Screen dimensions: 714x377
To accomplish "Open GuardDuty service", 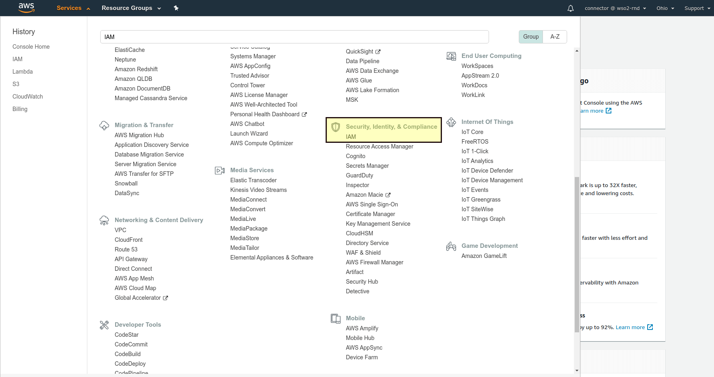I will [359, 175].
